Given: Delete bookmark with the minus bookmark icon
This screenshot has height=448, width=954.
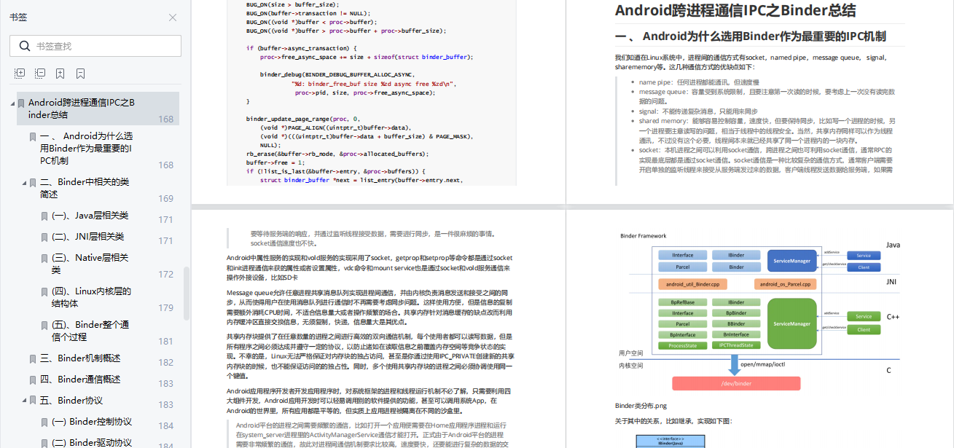Looking at the screenshot, I should point(81,73).
